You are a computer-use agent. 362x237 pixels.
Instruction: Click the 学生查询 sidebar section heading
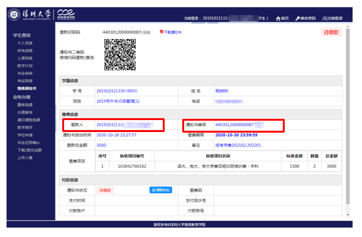point(22,35)
